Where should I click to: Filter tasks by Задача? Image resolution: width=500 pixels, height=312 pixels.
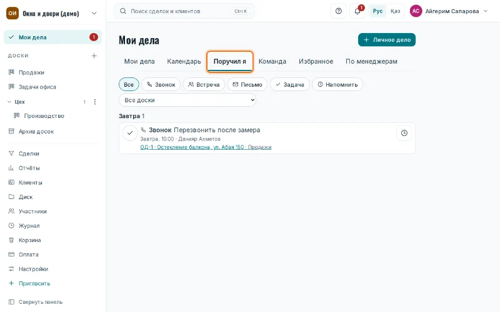(x=290, y=84)
